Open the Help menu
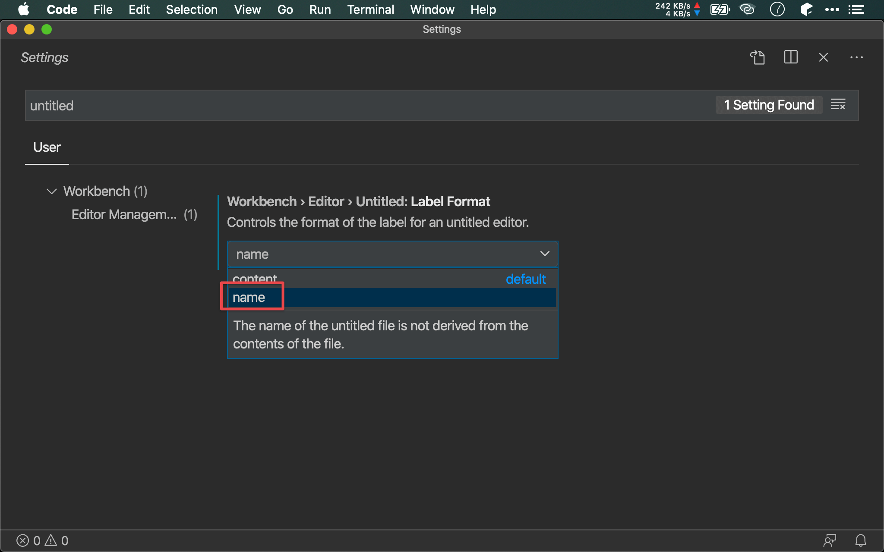 pos(483,9)
